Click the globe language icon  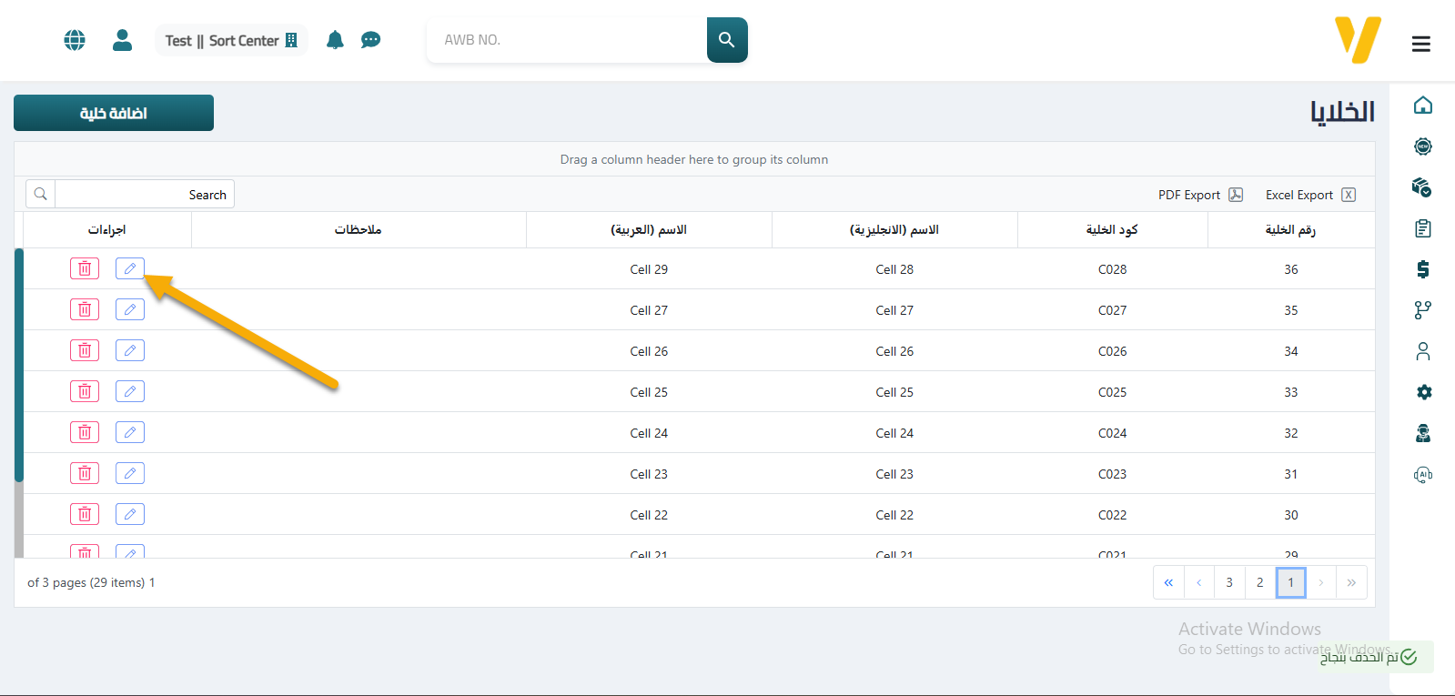75,40
